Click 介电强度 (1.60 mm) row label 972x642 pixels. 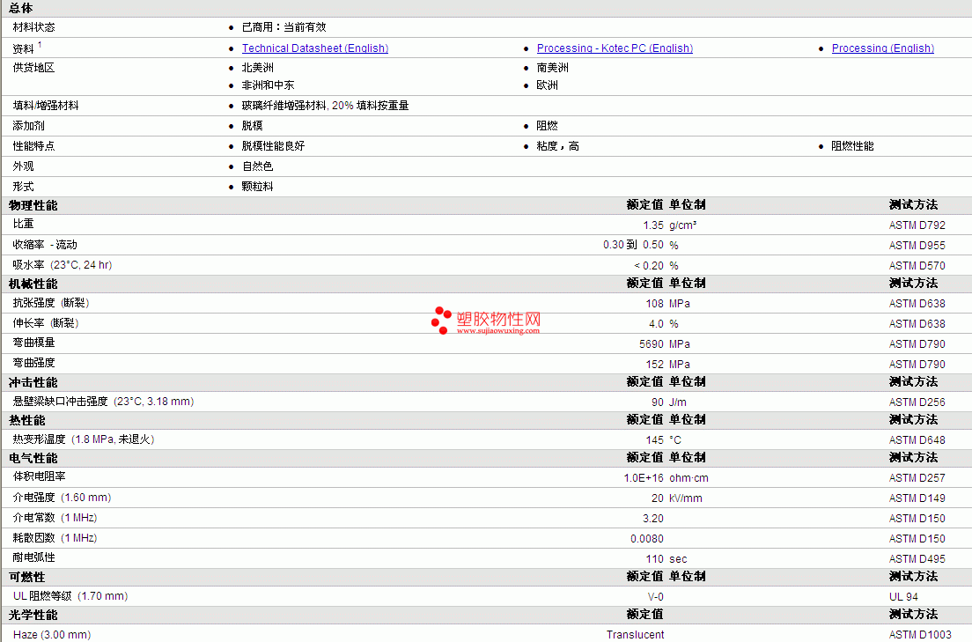[x=62, y=498]
